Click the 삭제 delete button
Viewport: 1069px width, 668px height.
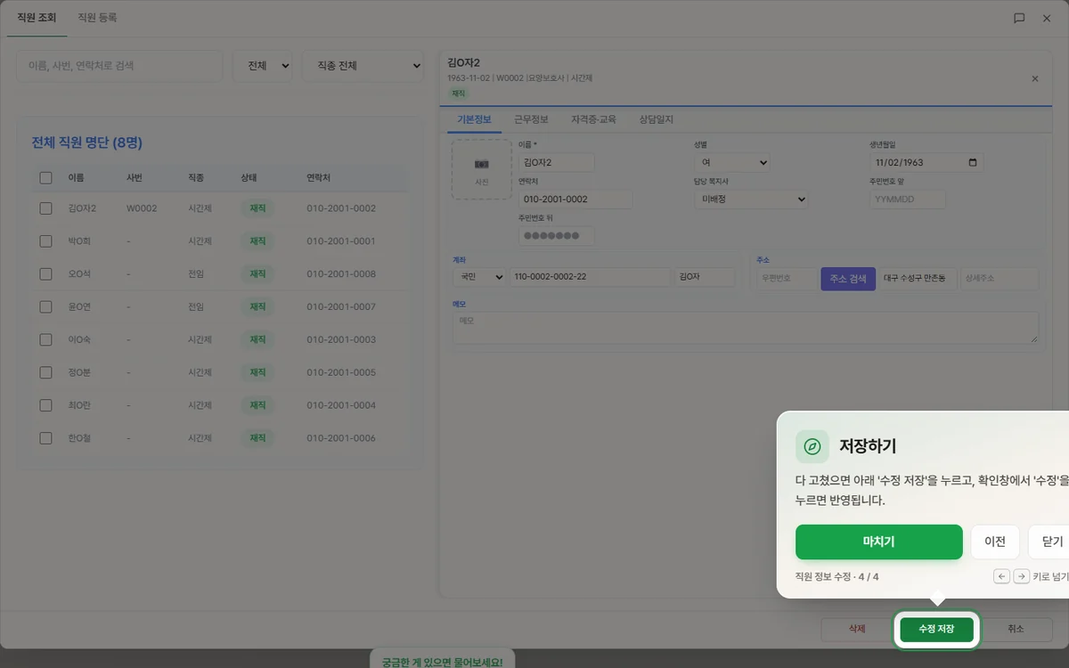pos(857,629)
